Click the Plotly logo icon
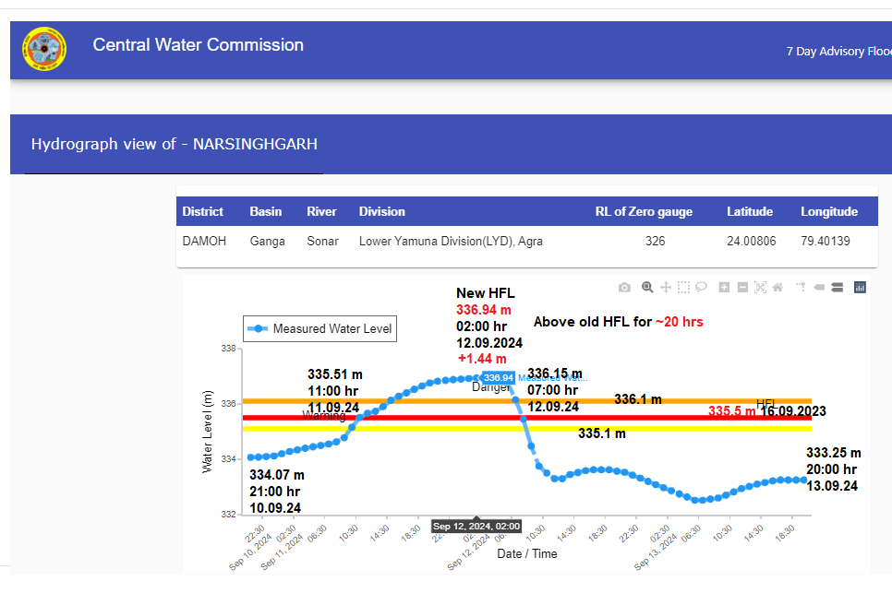The height and width of the screenshot is (605, 892). [860, 288]
